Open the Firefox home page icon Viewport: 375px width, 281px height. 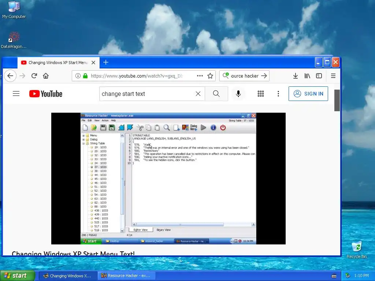46,76
